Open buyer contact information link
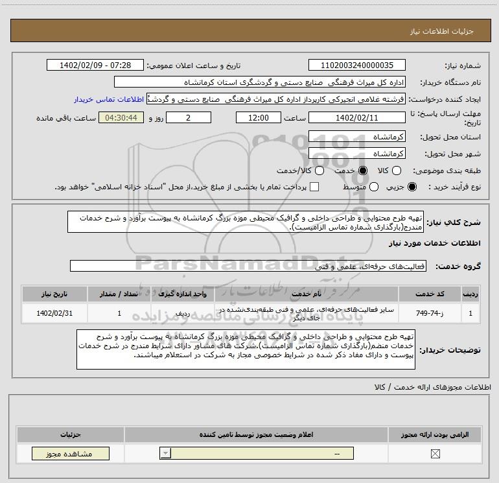 coord(109,99)
